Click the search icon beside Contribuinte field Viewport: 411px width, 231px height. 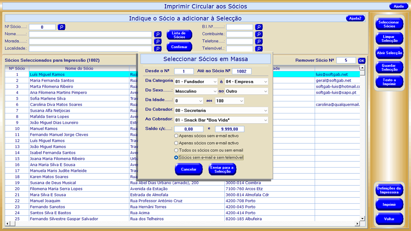click(x=259, y=34)
